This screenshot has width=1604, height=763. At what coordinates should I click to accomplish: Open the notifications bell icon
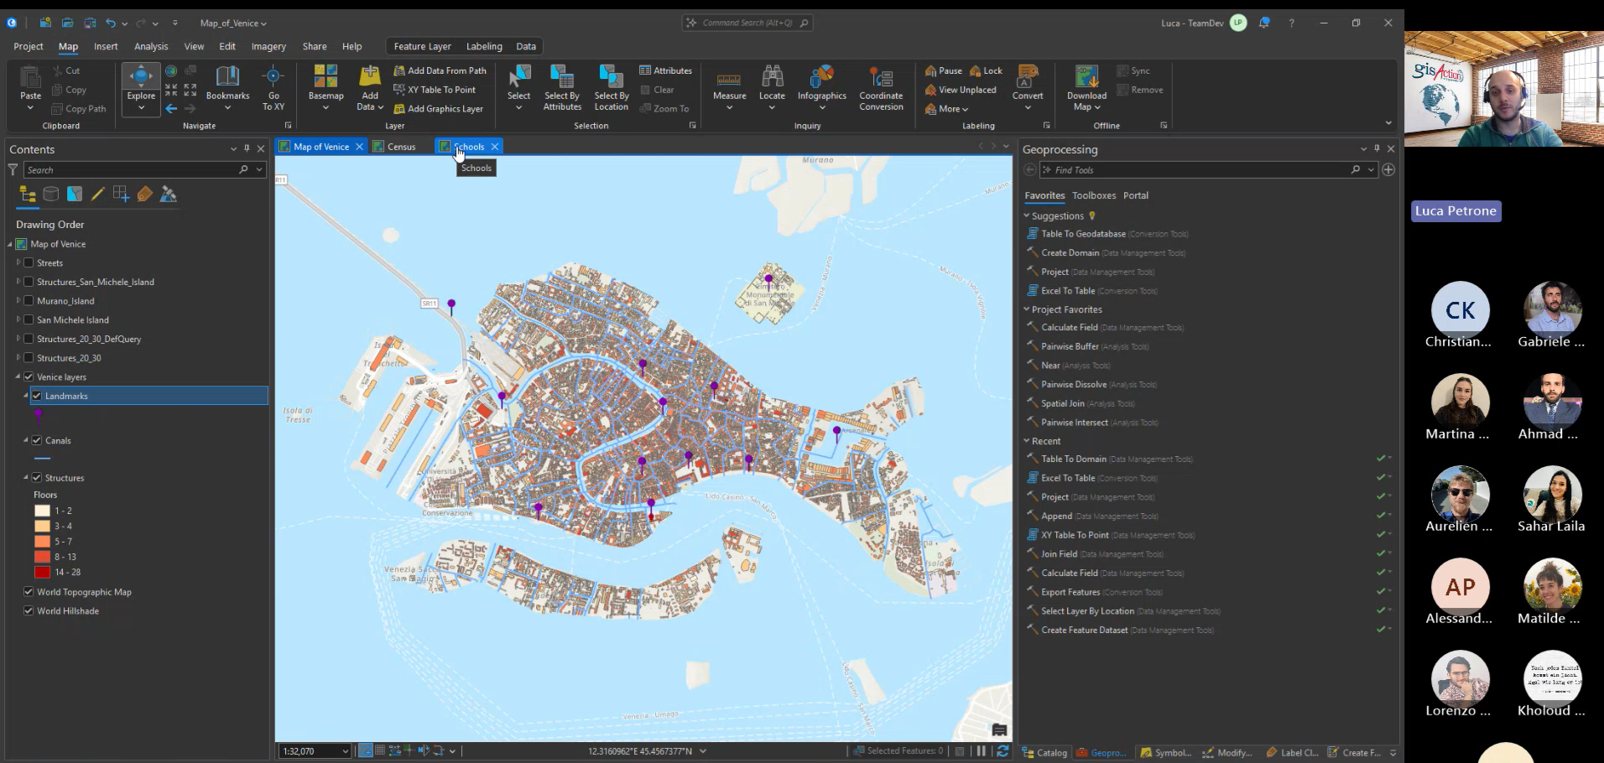[x=1264, y=23]
